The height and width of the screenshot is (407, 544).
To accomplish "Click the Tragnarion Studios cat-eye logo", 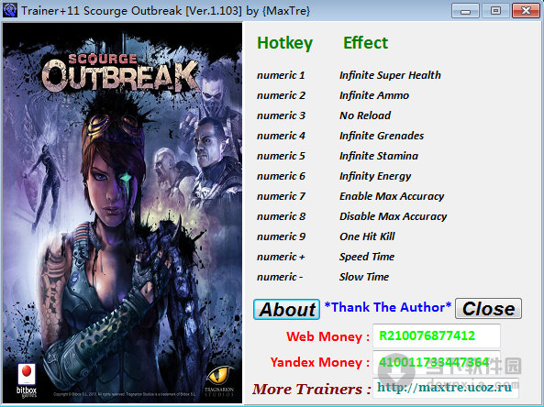I will (219, 382).
